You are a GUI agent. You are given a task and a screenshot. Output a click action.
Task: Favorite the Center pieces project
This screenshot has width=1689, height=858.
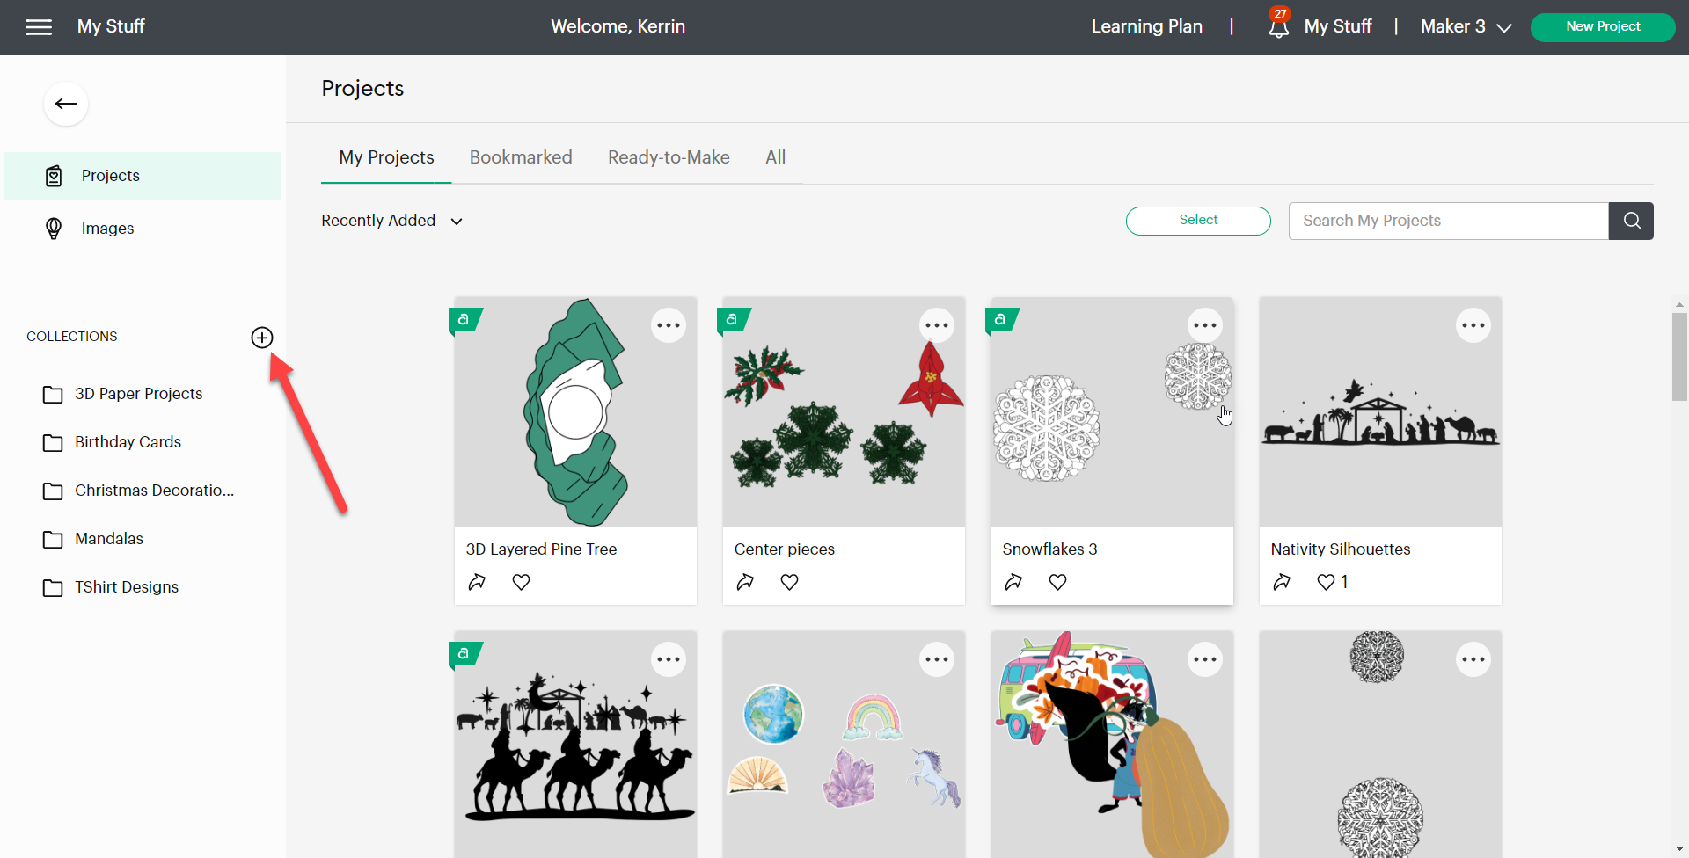(790, 582)
